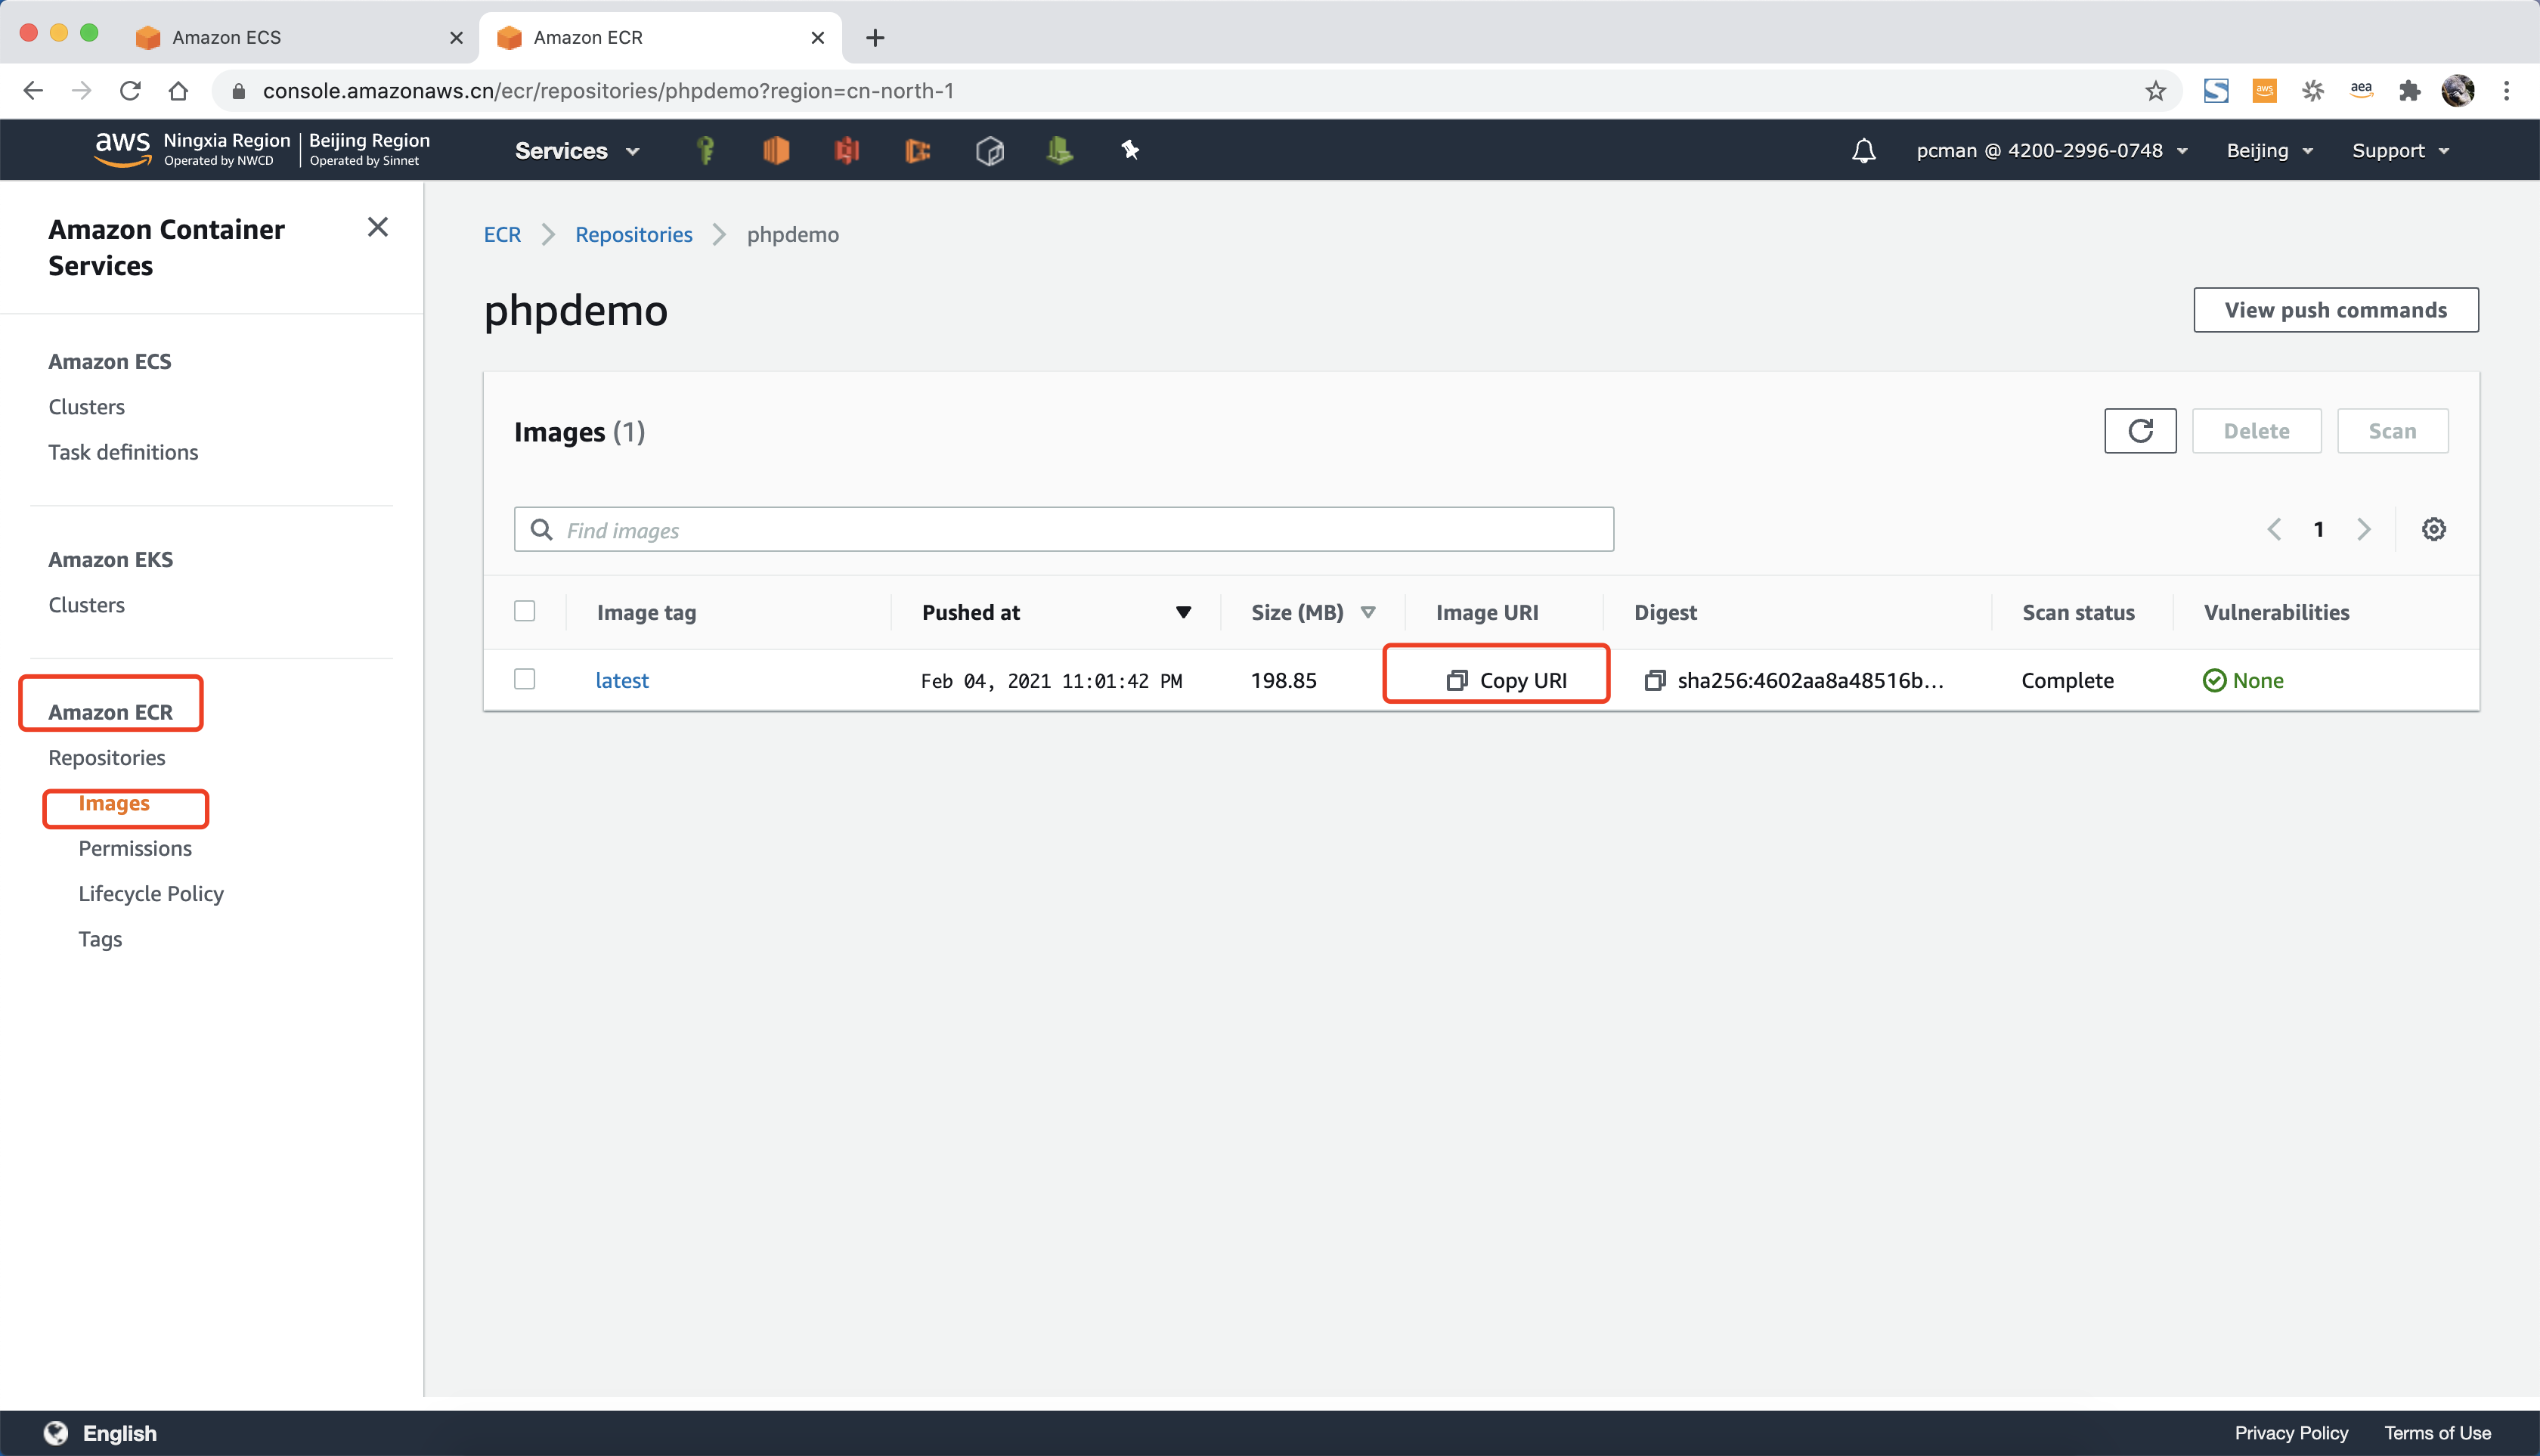Open Permissions in the sidebar
2540x1456 pixels.
click(135, 848)
